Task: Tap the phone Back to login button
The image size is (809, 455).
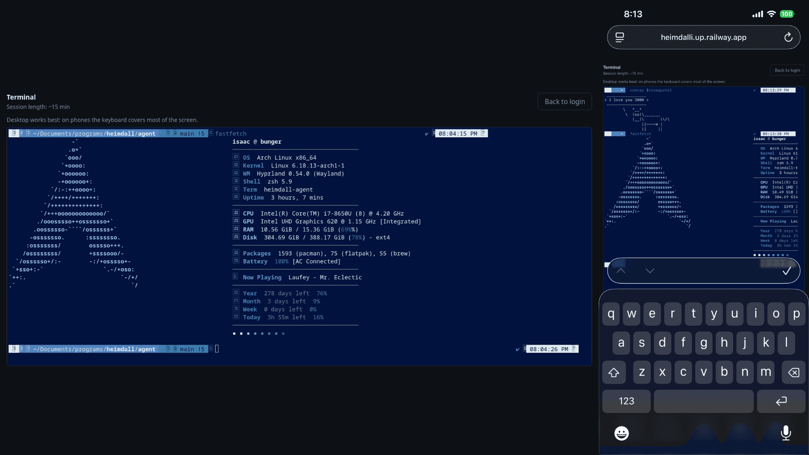Action: point(787,70)
